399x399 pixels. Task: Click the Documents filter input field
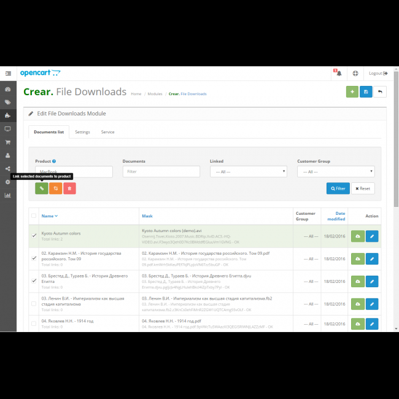click(161, 172)
